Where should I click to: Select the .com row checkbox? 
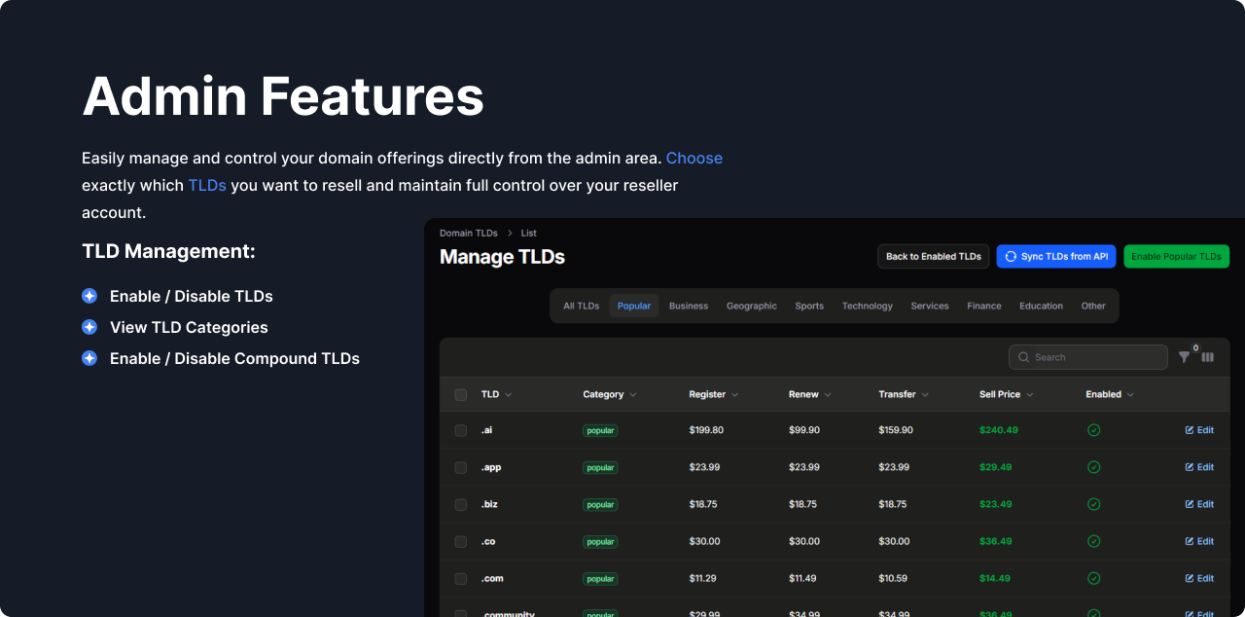click(x=461, y=578)
